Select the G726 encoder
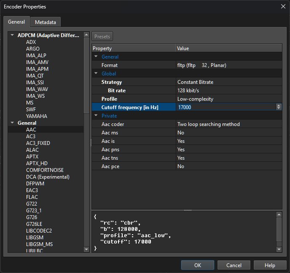 (x=32, y=217)
